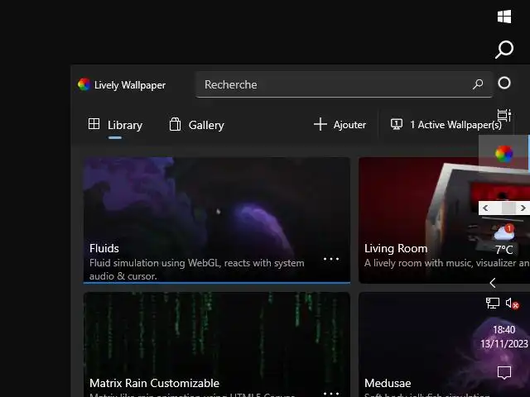Click the muted volume icon
Viewport: 530px width, 397px height.
click(512, 304)
